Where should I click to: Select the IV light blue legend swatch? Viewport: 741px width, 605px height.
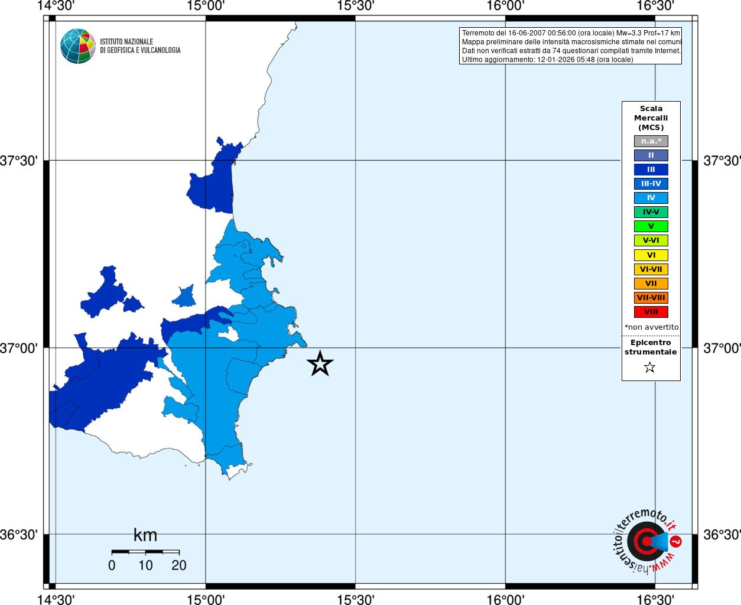[x=651, y=198]
